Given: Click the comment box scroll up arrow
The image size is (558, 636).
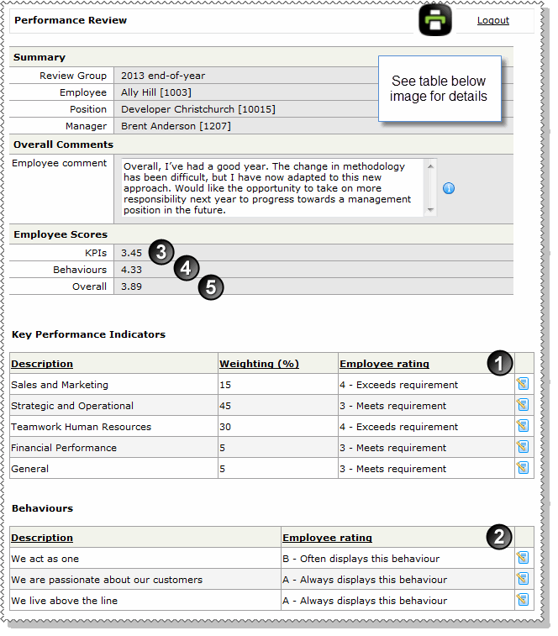Looking at the screenshot, I should [x=430, y=166].
